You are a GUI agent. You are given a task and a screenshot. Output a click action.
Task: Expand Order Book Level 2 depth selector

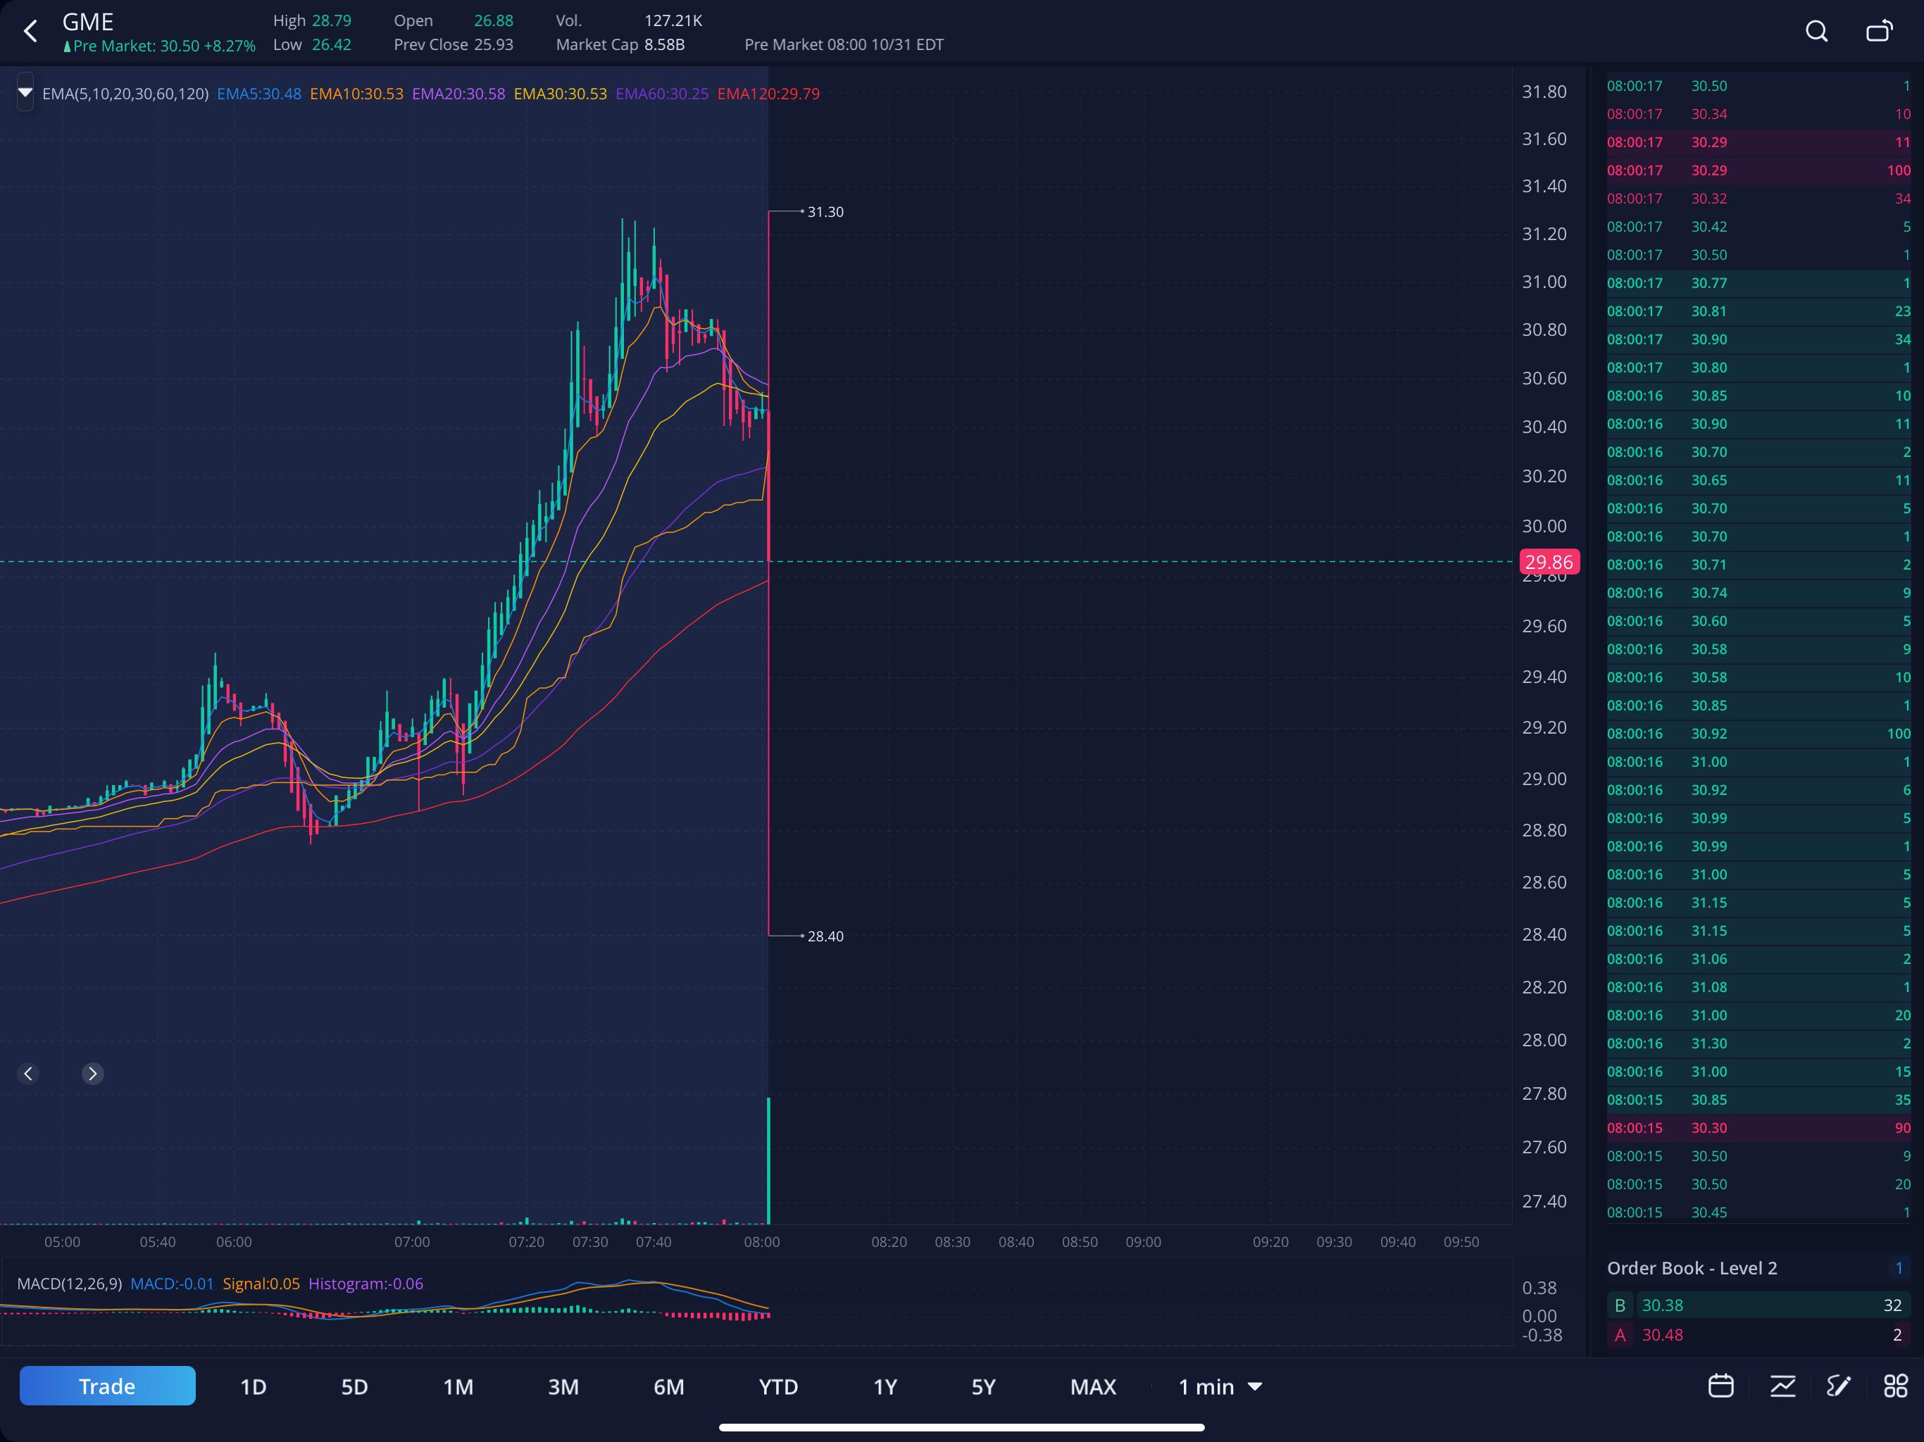[x=1898, y=1268]
